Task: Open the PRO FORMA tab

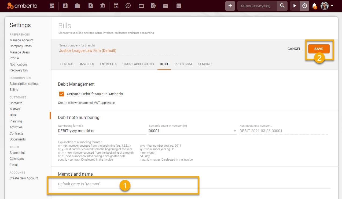Action: pyautogui.click(x=183, y=64)
